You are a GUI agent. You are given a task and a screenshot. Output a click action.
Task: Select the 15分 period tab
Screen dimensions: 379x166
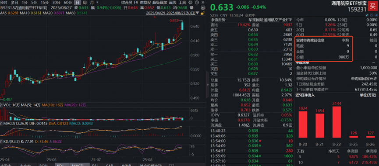point(45,3)
